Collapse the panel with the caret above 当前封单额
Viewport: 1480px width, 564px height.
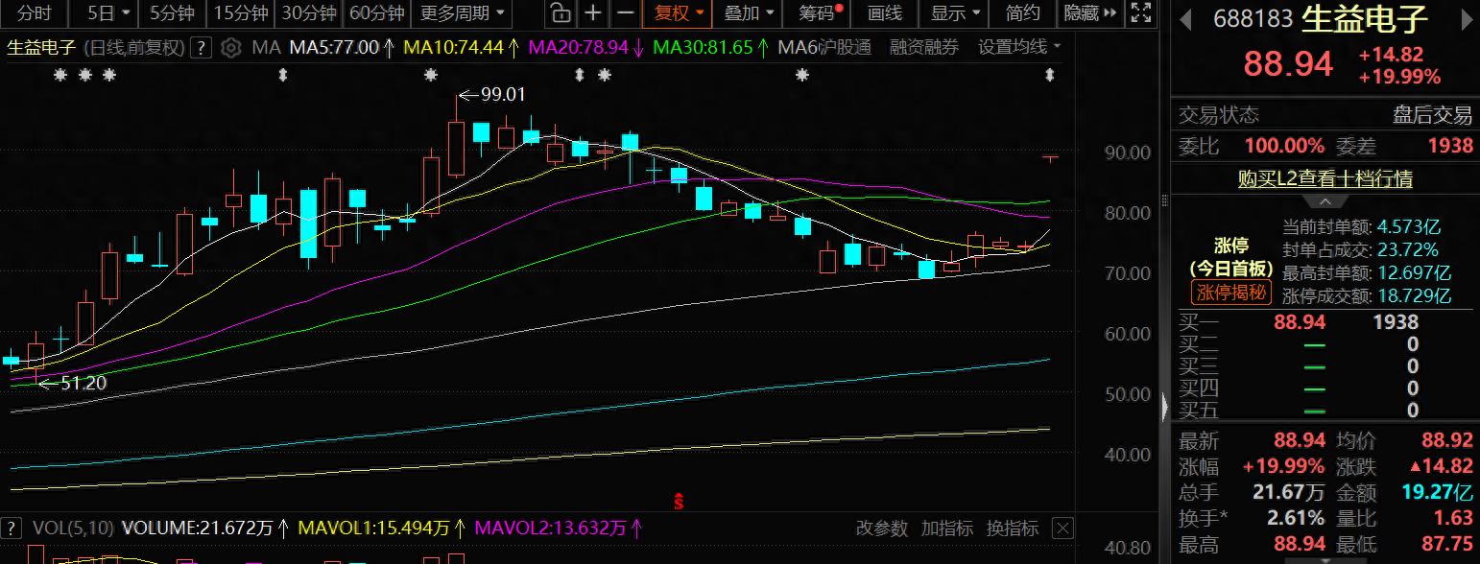coord(1325,202)
